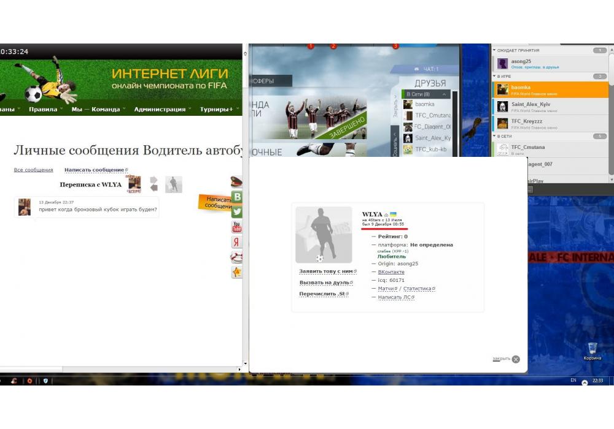Screen dimensions: 614x429
Task: Click the VKontakte share icon in sidebar
Action: pos(236,197)
